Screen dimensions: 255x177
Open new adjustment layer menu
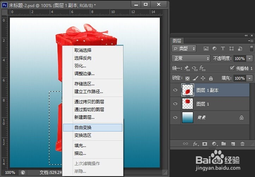[215, 144]
